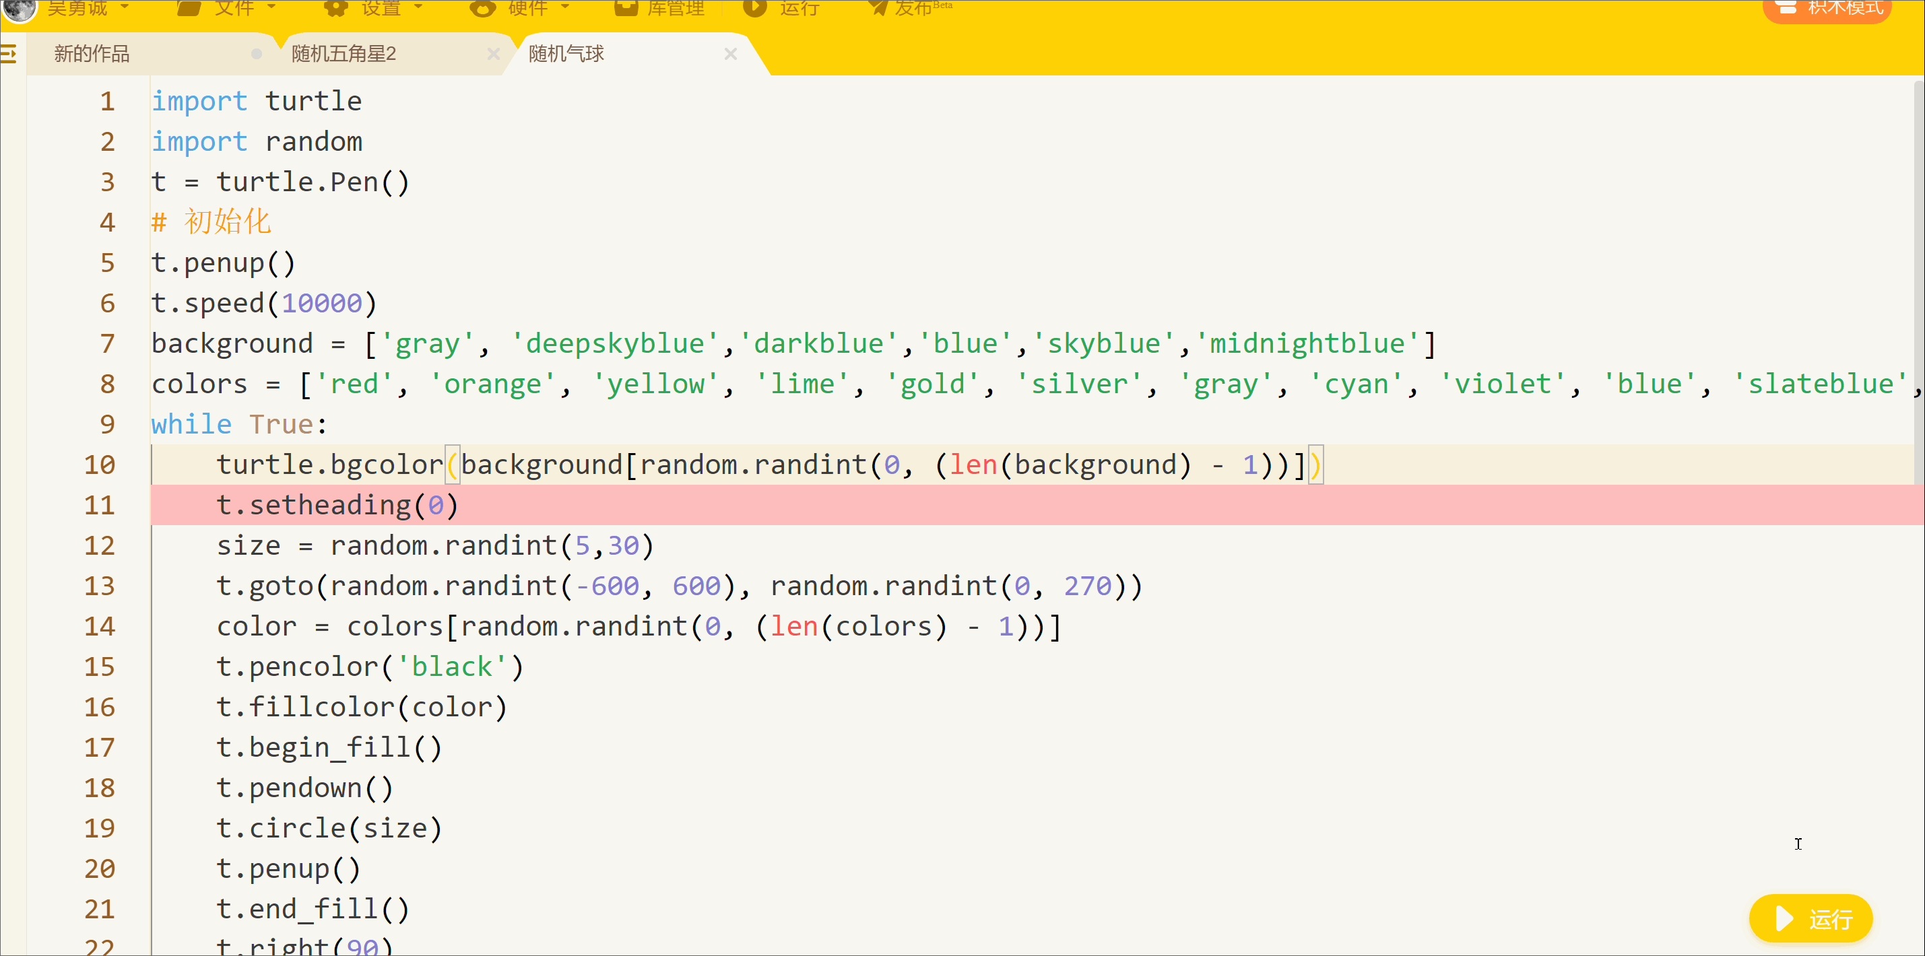Switch to 积木模式 block mode
1925x956 pixels.
pos(1827,8)
